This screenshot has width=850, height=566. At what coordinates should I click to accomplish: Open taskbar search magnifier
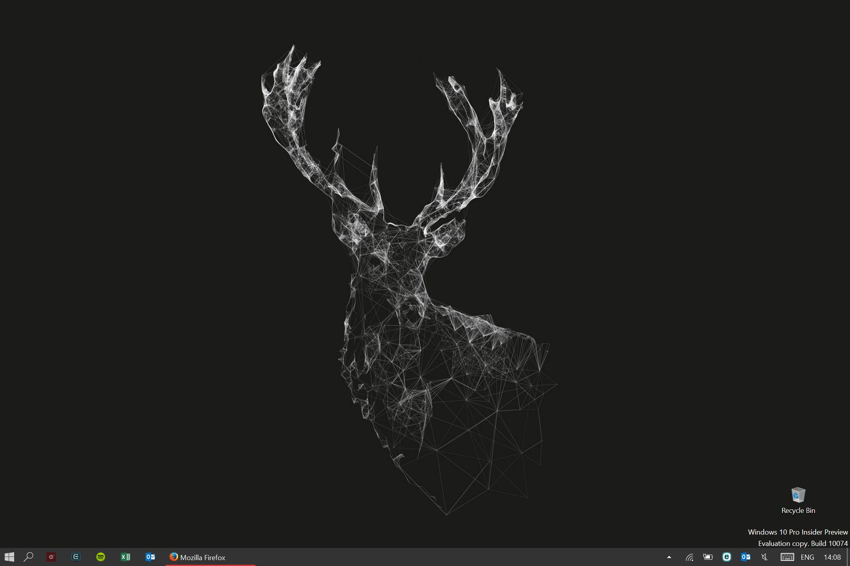28,557
